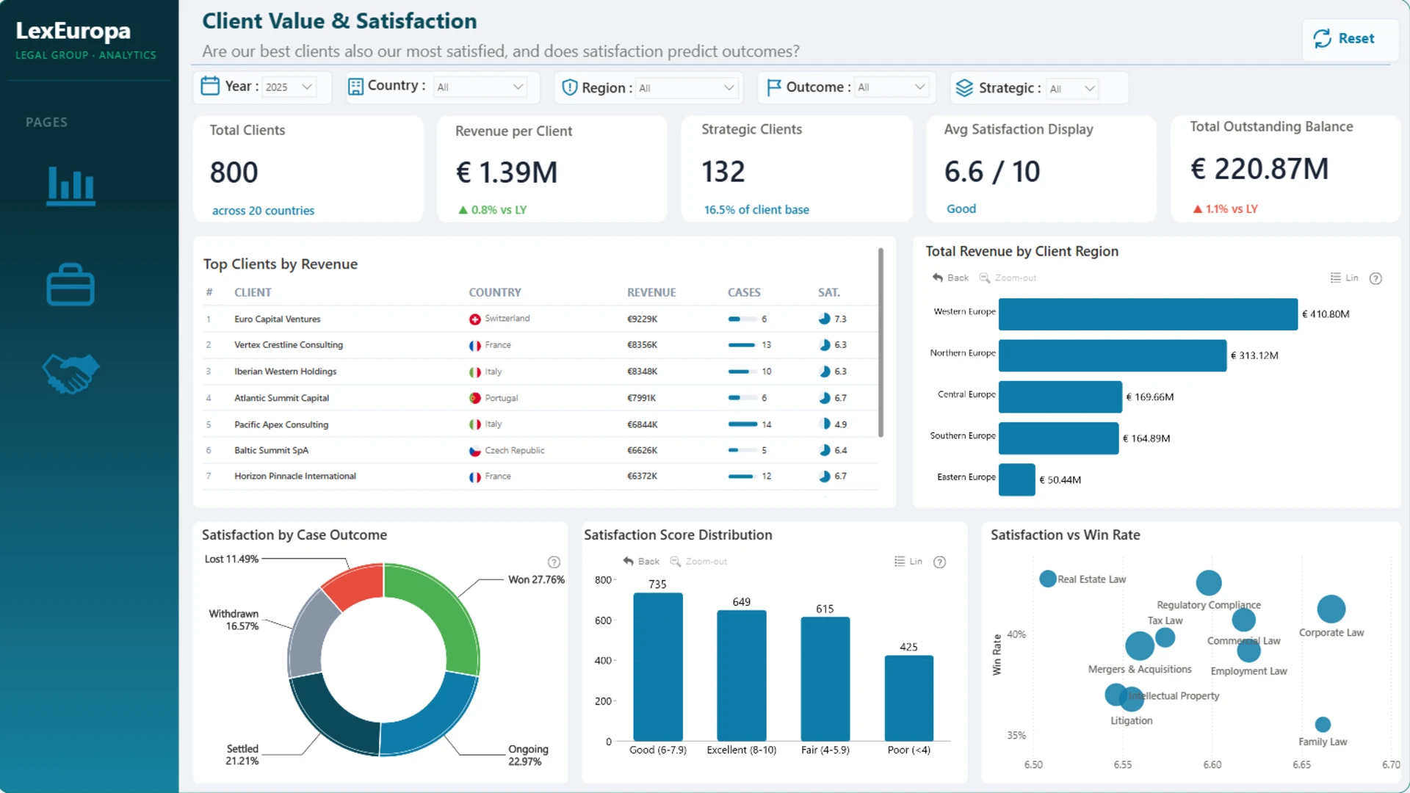Image resolution: width=1410 pixels, height=793 pixels.
Task: Open the Outcome filter dropdown
Action: pos(891,87)
